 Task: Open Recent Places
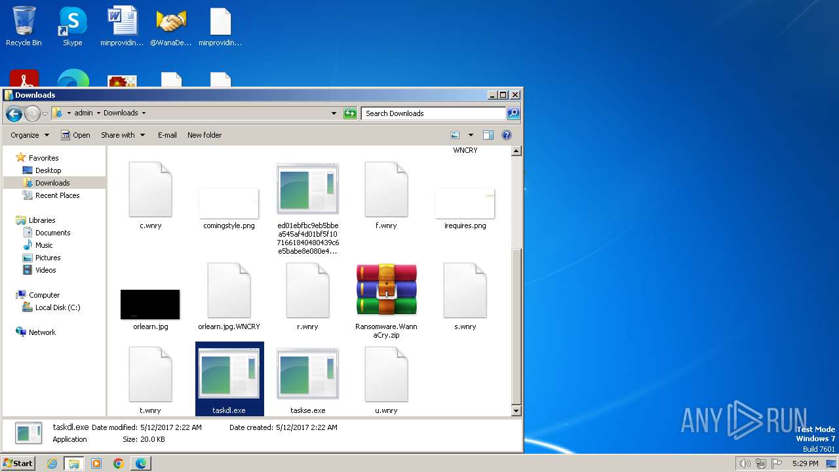[x=57, y=195]
